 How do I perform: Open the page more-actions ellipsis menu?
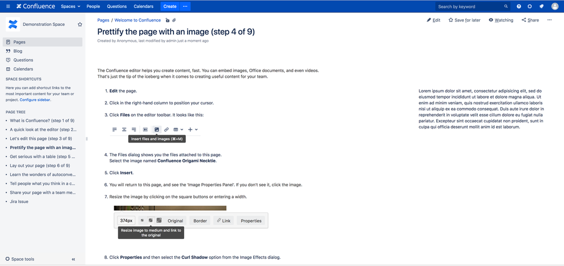pos(549,20)
